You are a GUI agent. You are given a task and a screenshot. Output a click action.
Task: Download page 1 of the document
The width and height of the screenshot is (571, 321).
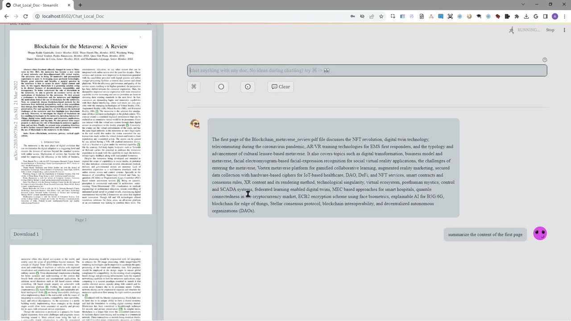pos(26,234)
